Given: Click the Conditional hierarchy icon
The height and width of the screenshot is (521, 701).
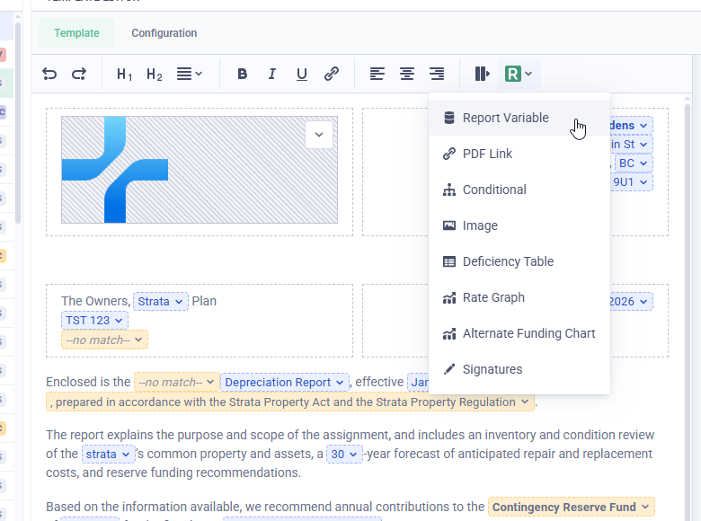Looking at the screenshot, I should click(x=448, y=190).
